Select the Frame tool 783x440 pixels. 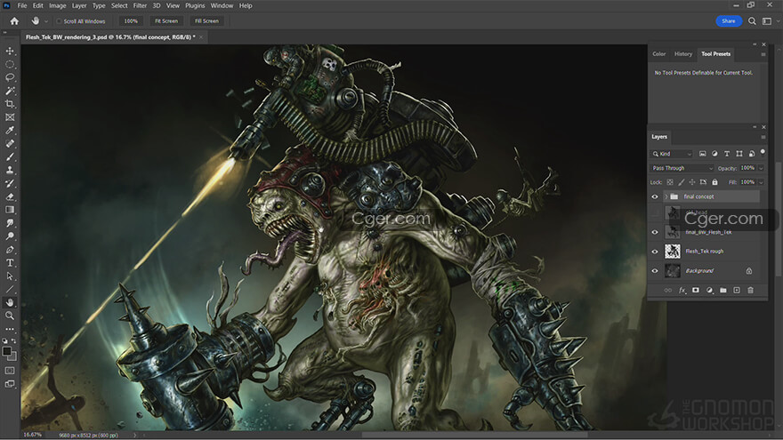pyautogui.click(x=10, y=117)
